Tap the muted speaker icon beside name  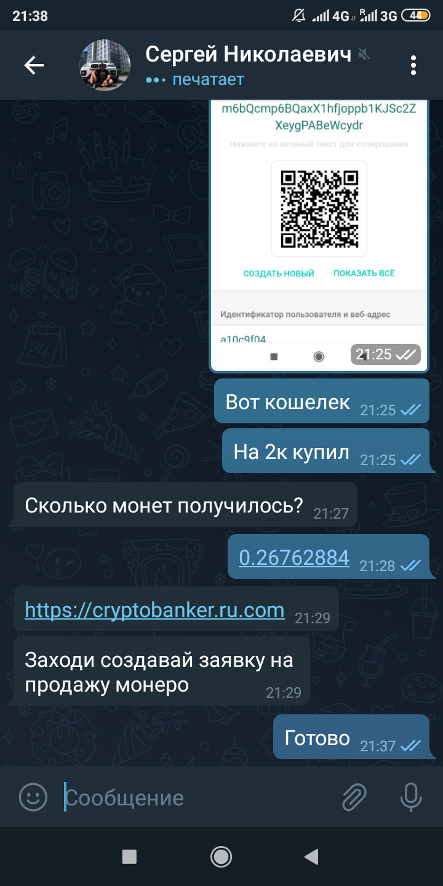364,55
